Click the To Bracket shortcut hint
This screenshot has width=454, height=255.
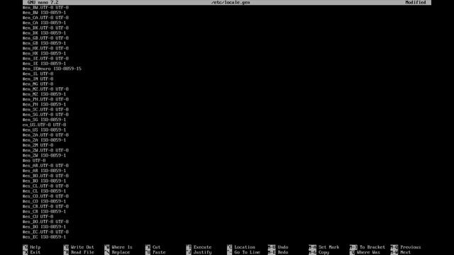(367, 247)
